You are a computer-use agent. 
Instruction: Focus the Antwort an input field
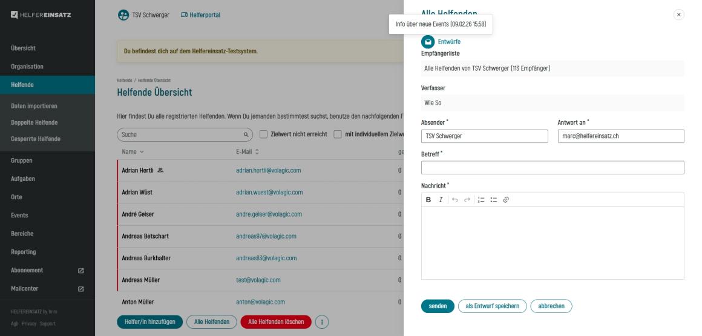[x=621, y=136]
